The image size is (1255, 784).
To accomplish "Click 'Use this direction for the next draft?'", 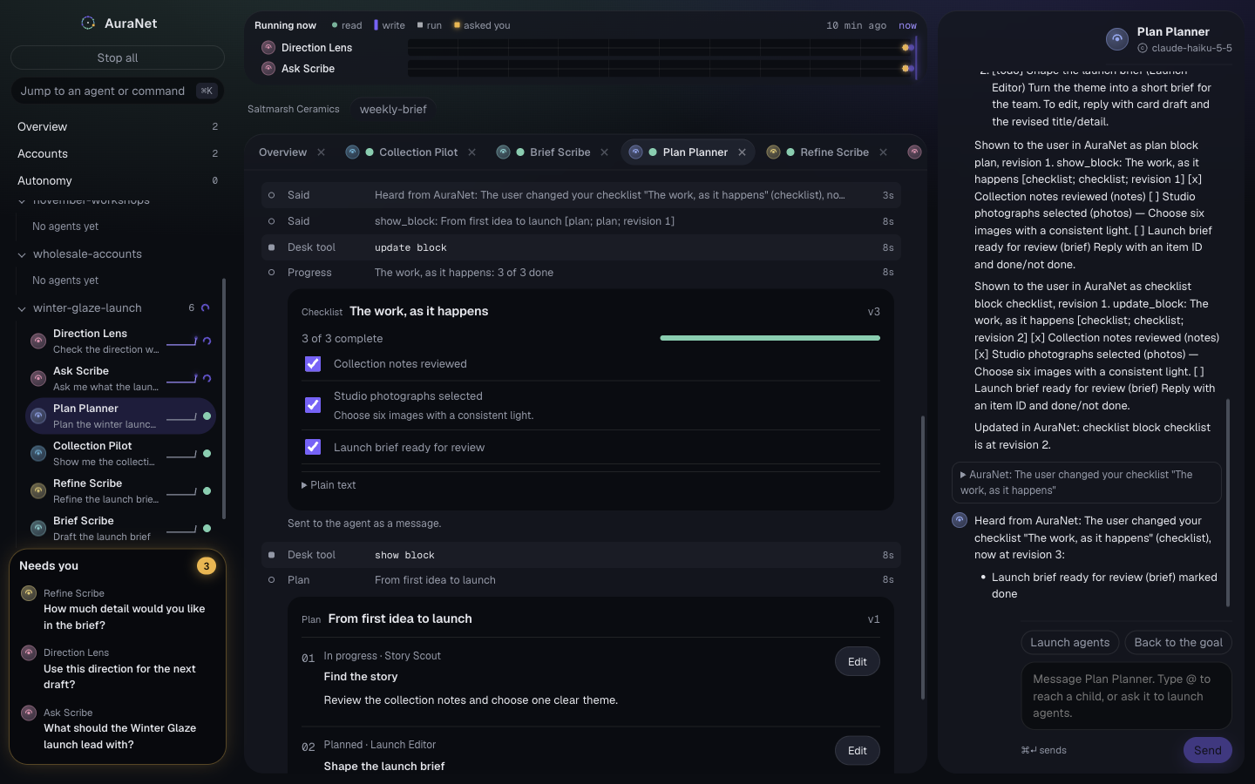I will click(x=120, y=677).
